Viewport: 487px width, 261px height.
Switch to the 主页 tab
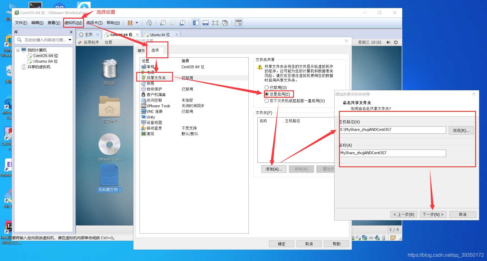pos(89,35)
